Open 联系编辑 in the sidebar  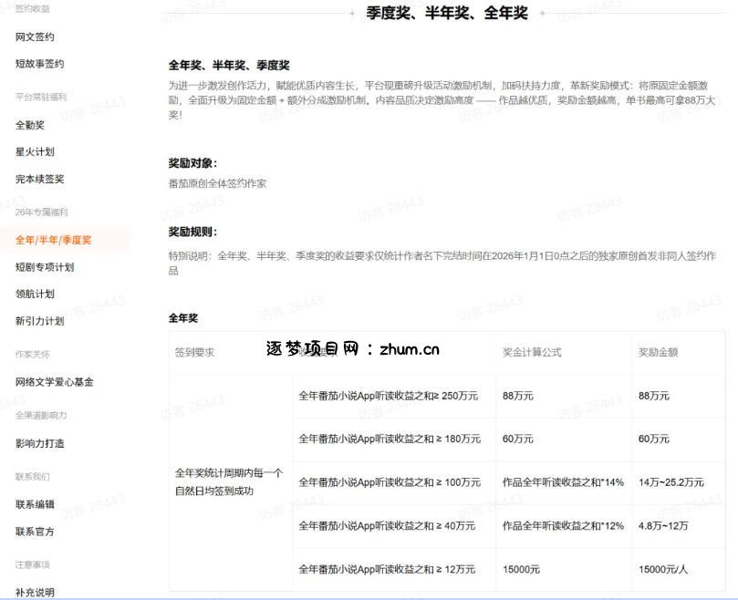click(x=35, y=504)
